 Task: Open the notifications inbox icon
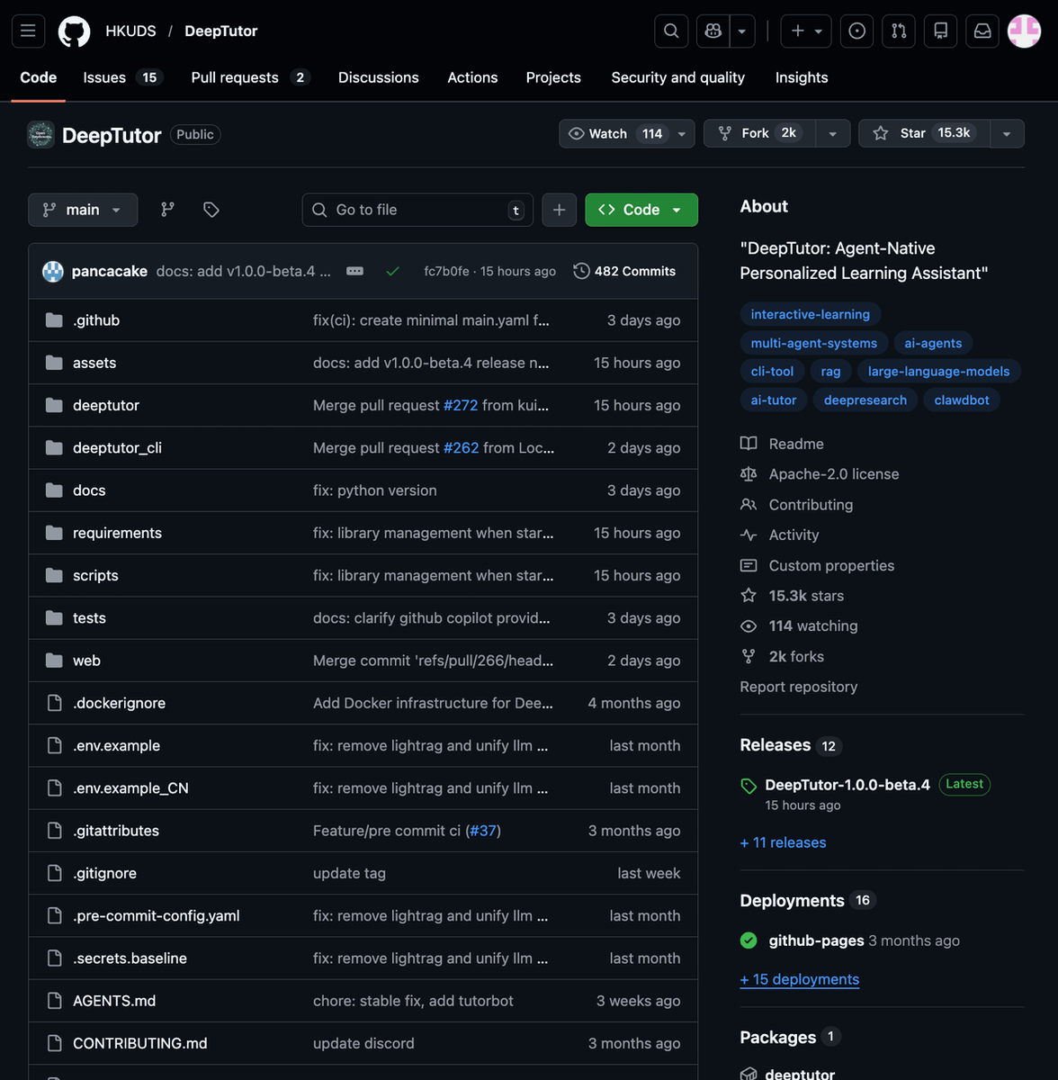[982, 31]
